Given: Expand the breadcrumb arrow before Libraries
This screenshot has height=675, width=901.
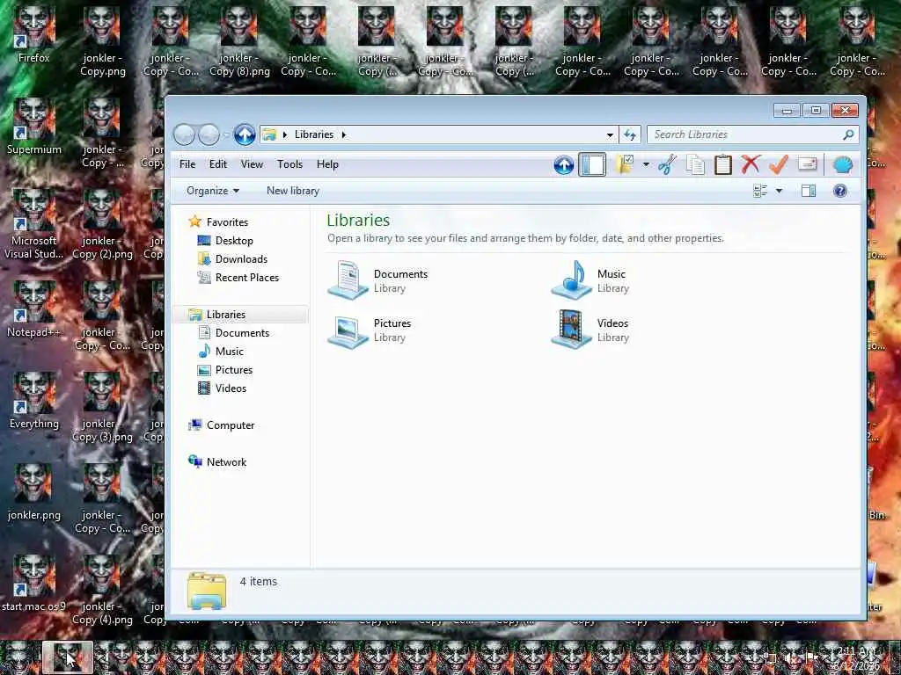Looking at the screenshot, I should (x=284, y=134).
